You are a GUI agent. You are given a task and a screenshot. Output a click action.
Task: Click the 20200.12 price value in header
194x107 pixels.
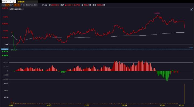coord(55,5)
